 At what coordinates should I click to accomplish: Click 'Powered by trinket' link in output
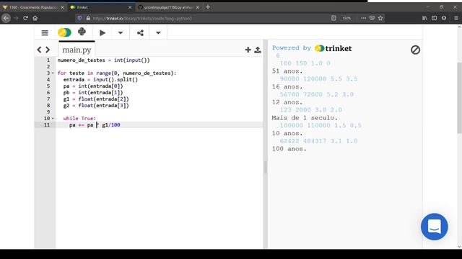tap(312, 48)
